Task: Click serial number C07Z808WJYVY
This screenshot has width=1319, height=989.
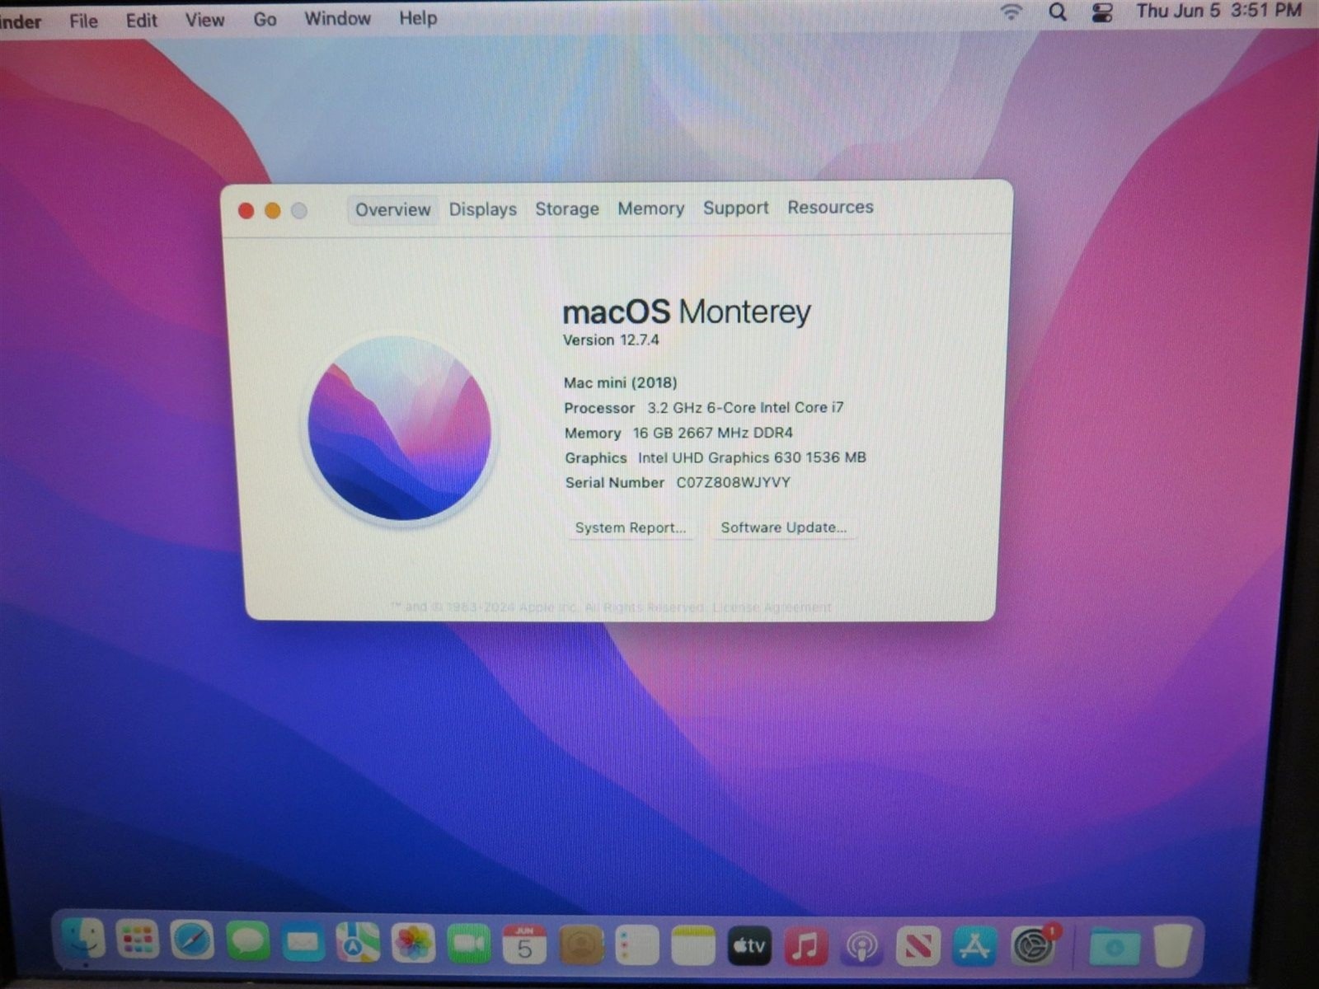Action: (x=733, y=482)
